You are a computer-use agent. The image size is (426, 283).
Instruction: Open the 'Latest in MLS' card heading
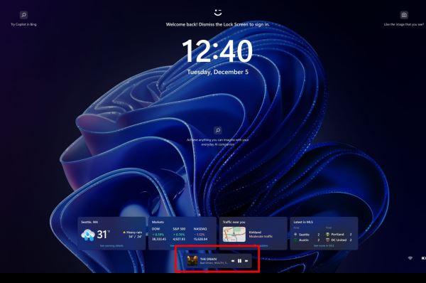(x=303, y=222)
